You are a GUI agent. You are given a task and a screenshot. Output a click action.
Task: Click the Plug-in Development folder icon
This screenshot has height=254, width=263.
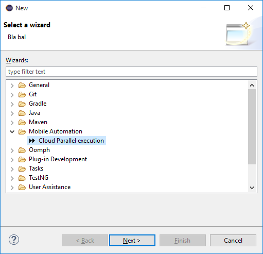(22, 159)
